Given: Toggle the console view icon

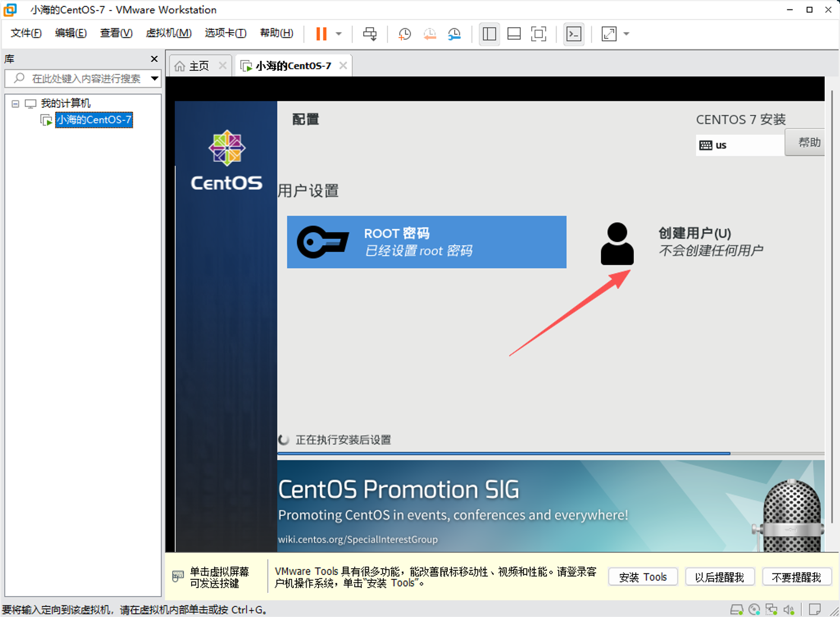Looking at the screenshot, I should click(x=574, y=34).
